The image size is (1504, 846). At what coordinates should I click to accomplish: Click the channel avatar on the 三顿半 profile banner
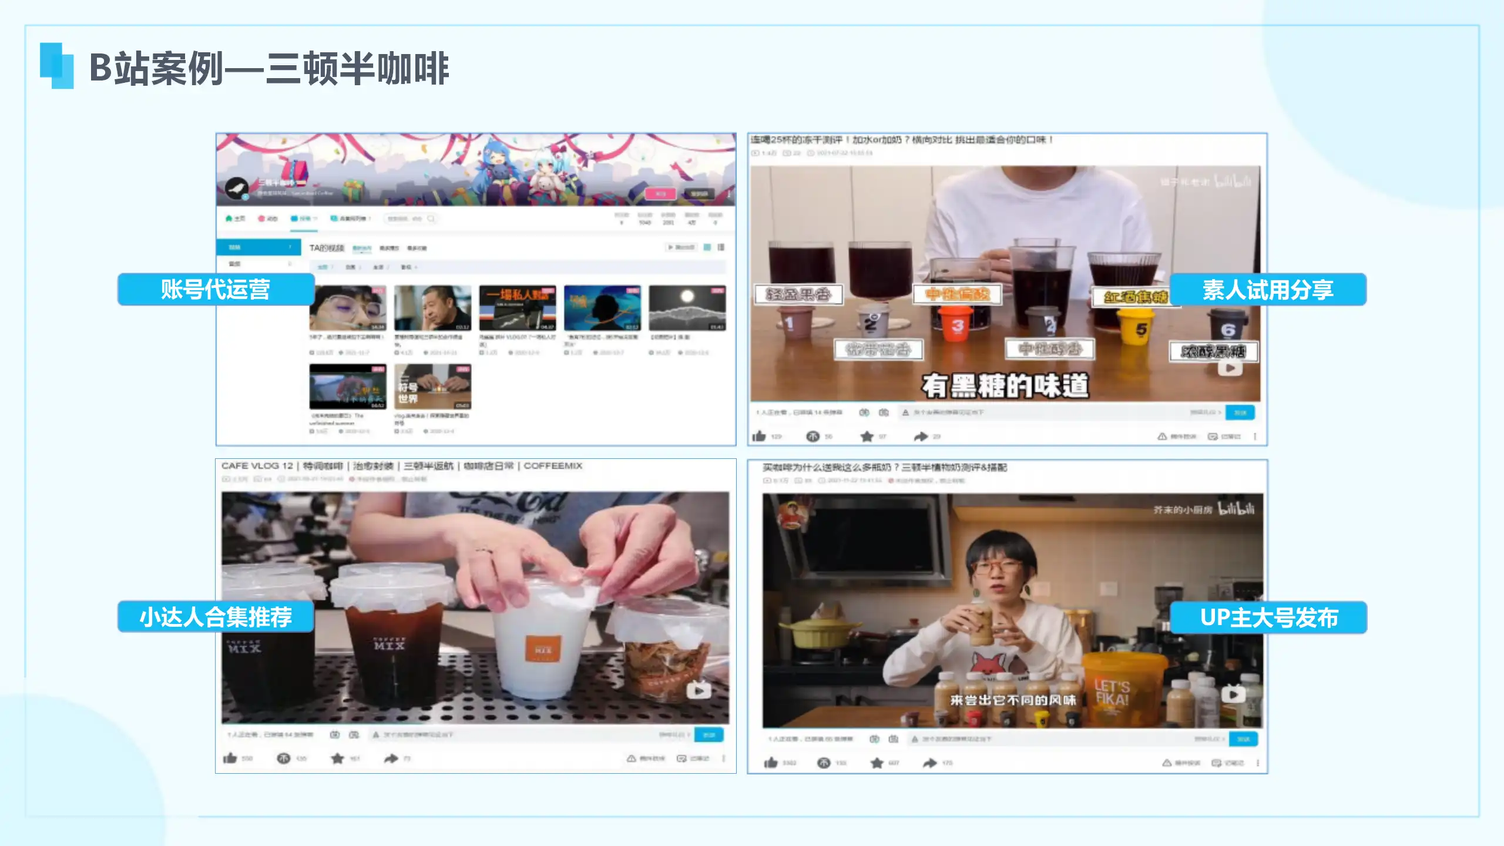237,189
